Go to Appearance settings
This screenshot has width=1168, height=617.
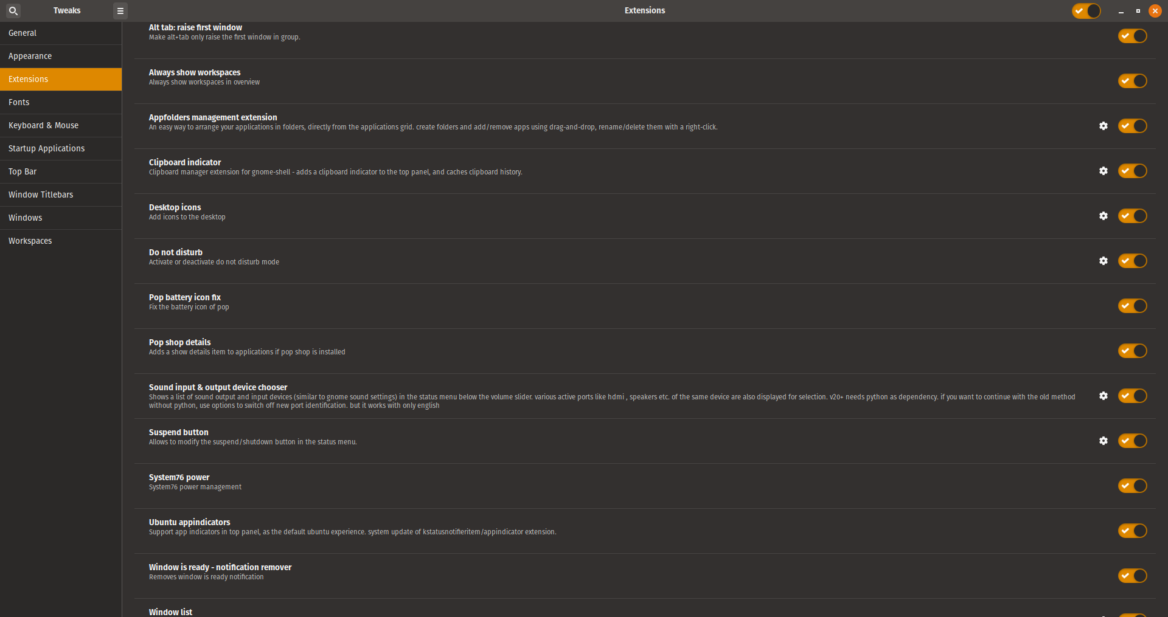pyautogui.click(x=61, y=57)
